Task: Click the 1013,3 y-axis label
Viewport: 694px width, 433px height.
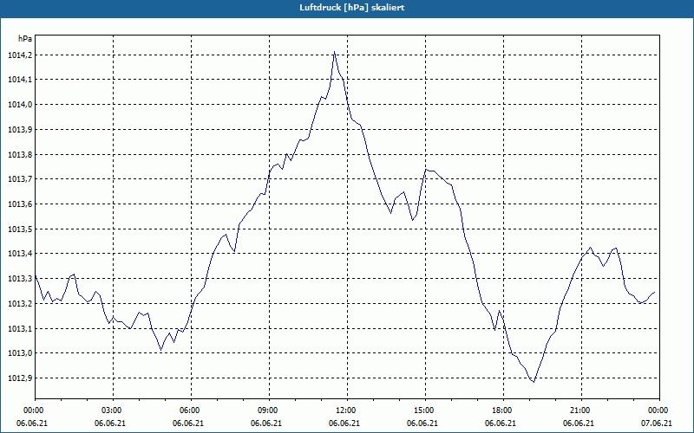Action: click(20, 278)
